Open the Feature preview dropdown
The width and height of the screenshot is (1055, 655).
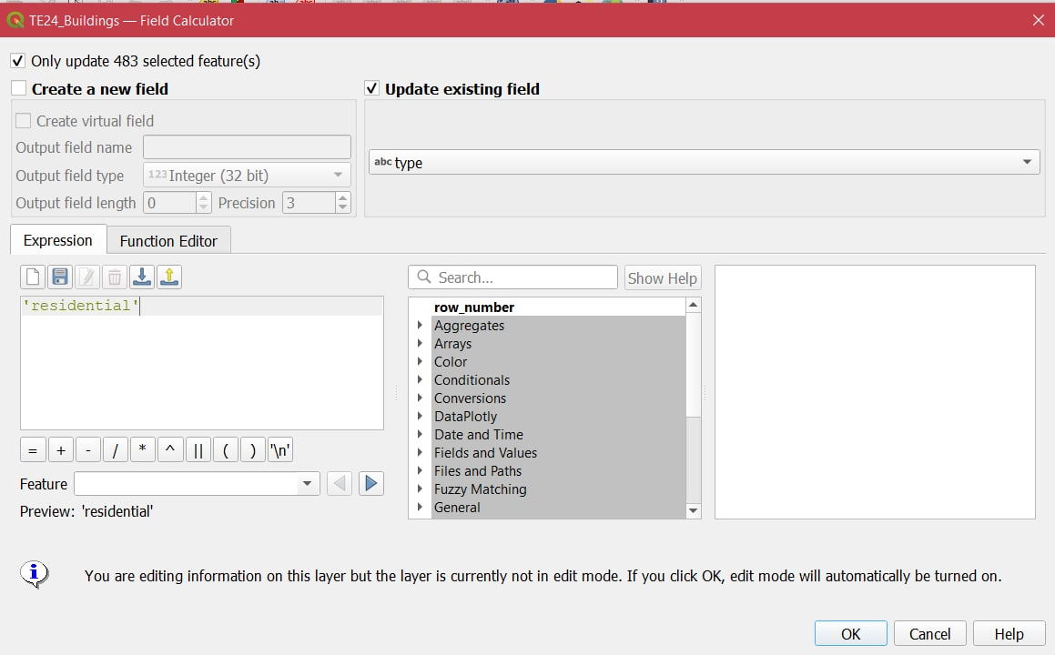pyautogui.click(x=196, y=484)
